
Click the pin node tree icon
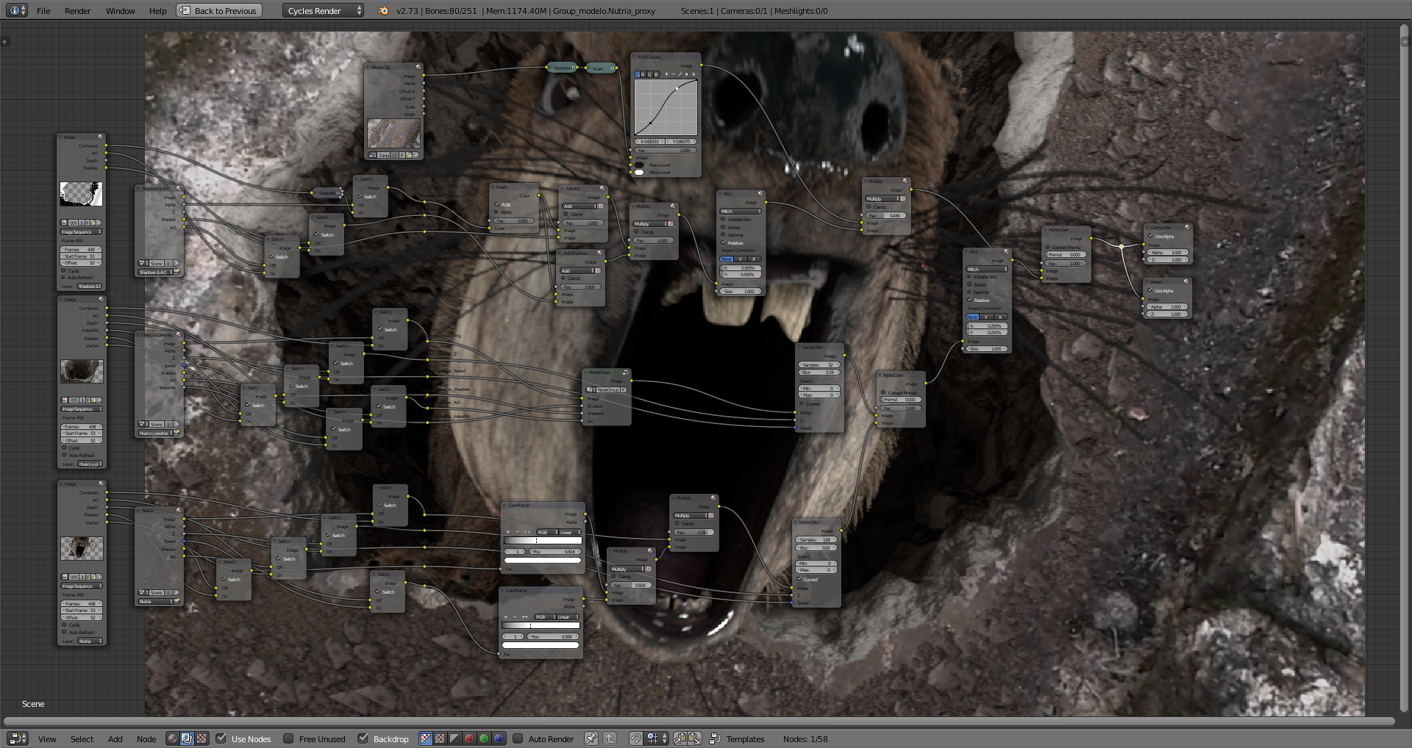pyautogui.click(x=591, y=738)
